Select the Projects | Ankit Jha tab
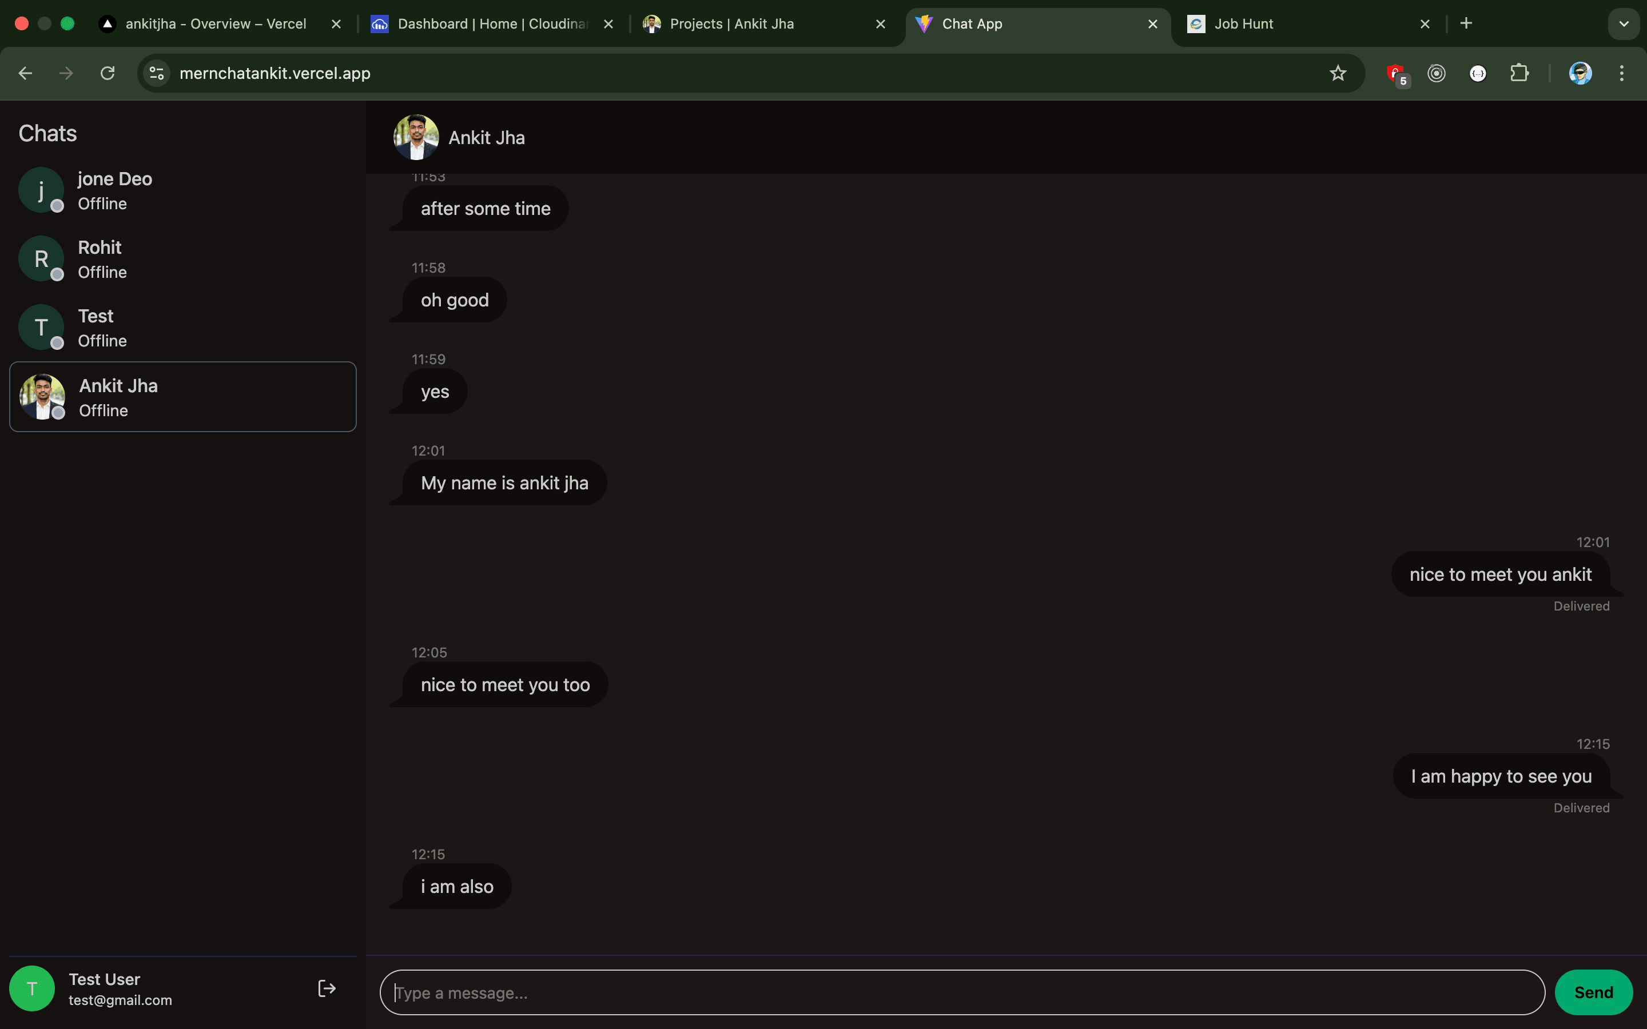Image resolution: width=1647 pixels, height=1029 pixels. tap(731, 24)
